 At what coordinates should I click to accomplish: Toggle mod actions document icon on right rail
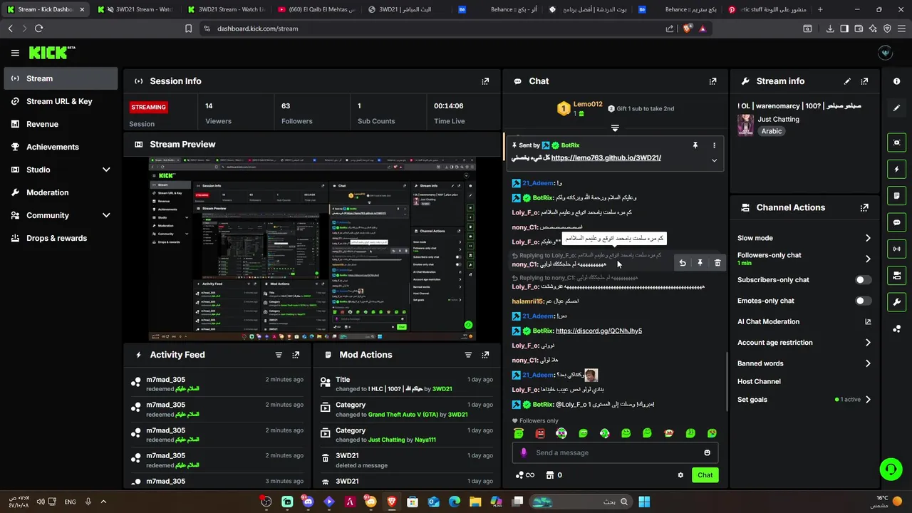896,195
